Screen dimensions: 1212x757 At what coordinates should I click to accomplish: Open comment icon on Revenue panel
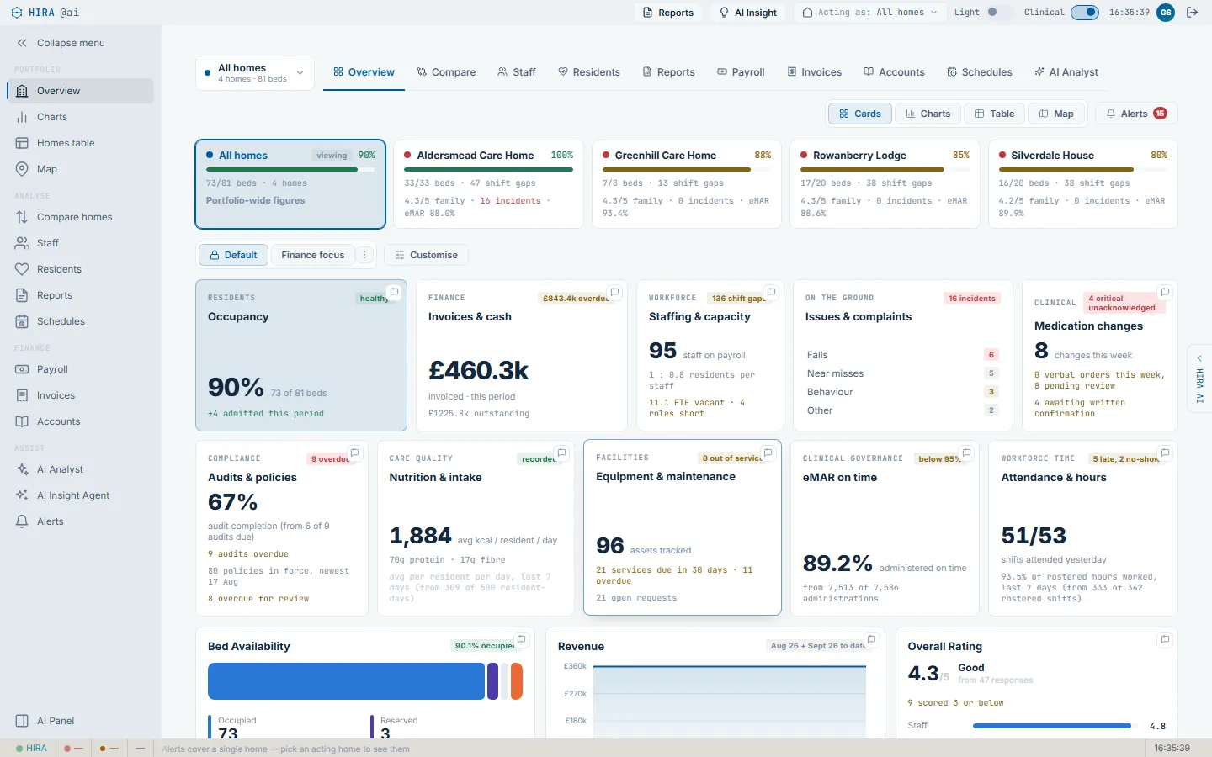coord(872,640)
